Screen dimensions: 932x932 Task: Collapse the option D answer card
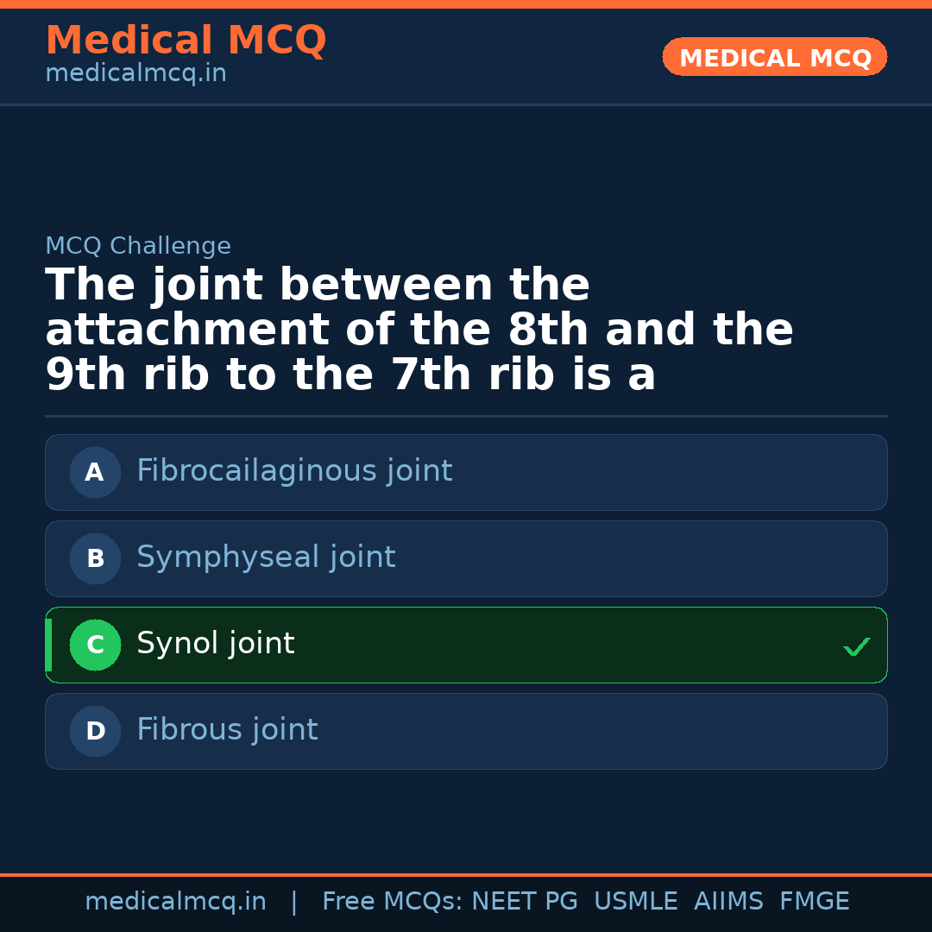point(466,731)
